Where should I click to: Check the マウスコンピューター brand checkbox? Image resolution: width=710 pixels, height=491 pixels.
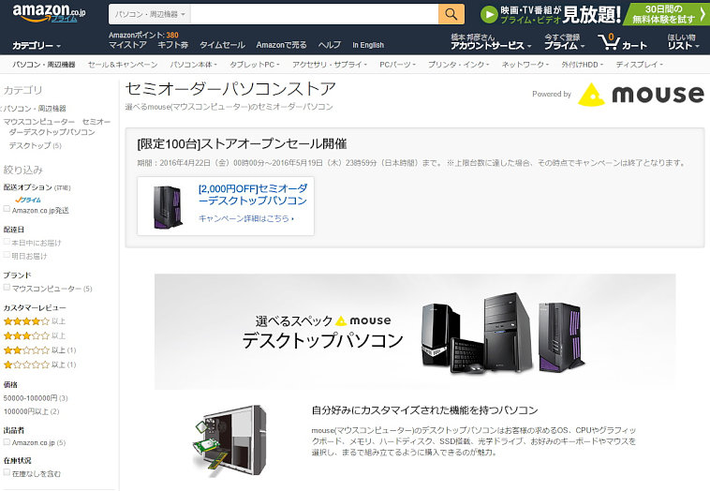7,287
